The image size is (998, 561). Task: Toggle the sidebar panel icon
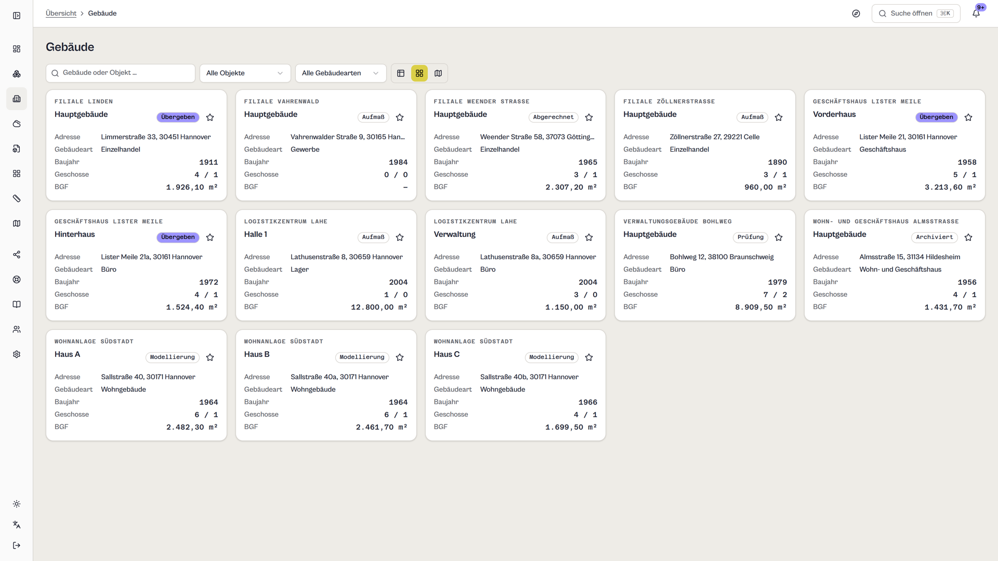click(17, 16)
